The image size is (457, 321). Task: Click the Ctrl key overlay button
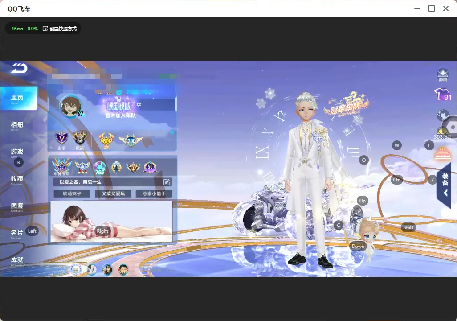click(x=397, y=180)
